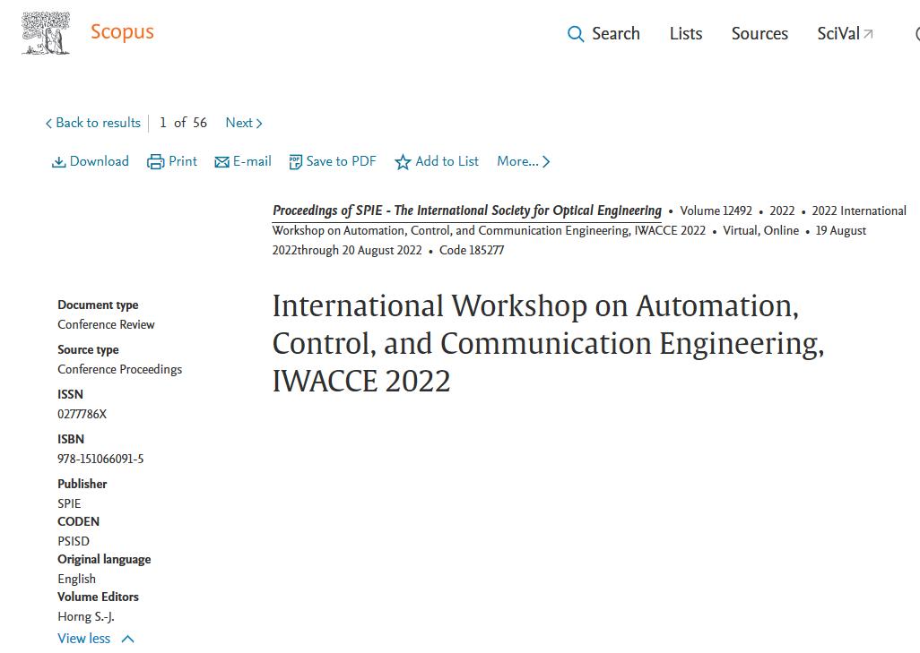
Task: Click the Elsevier tree logo
Action: point(46,34)
